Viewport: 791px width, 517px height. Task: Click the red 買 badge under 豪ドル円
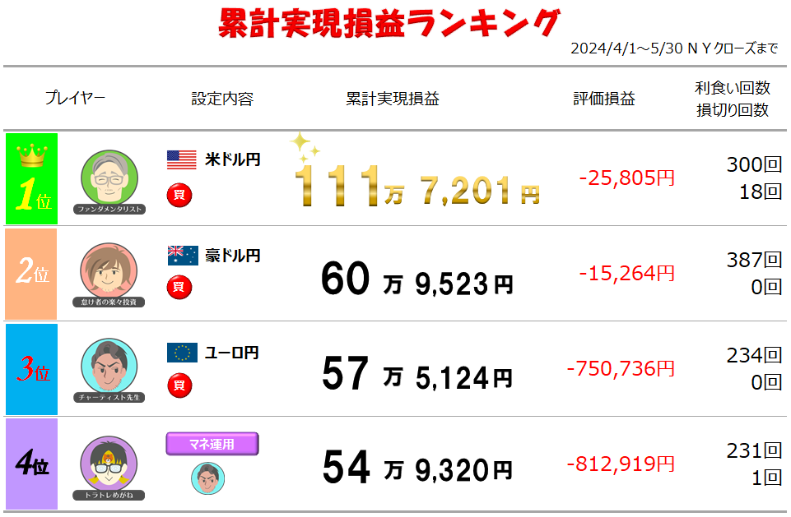(x=179, y=287)
